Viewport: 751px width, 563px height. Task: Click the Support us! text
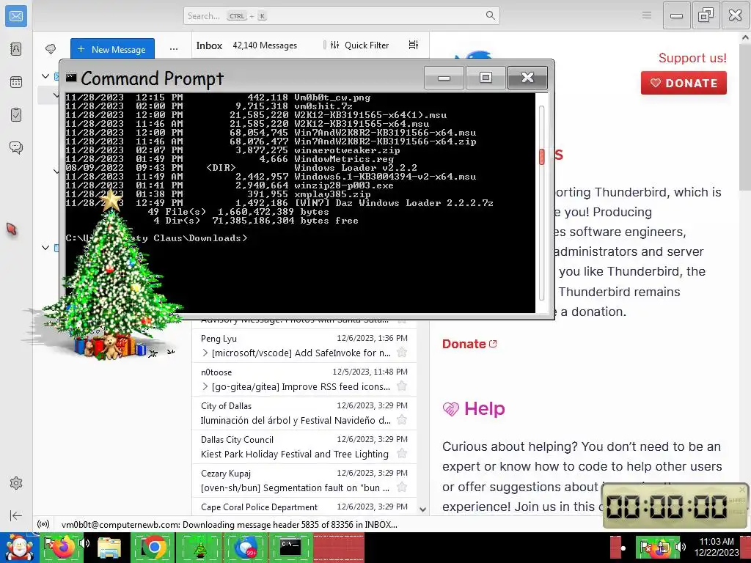[692, 58]
